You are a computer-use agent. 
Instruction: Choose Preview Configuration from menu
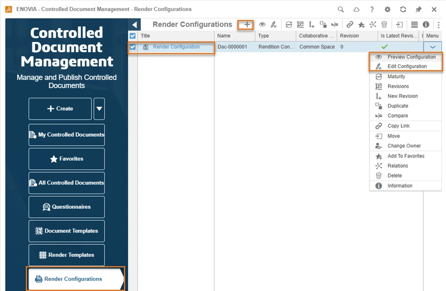(406, 57)
